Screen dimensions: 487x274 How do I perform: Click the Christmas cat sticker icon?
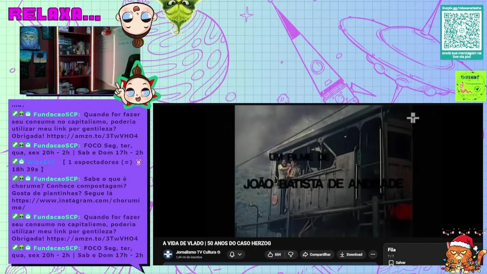(x=462, y=253)
